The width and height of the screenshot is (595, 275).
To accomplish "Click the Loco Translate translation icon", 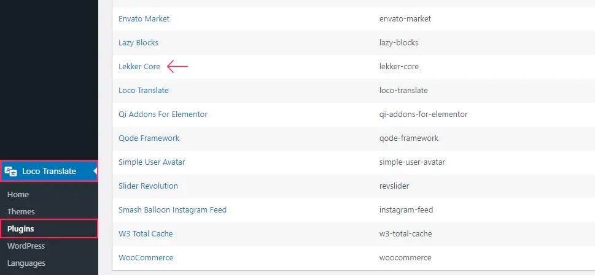I will point(12,171).
